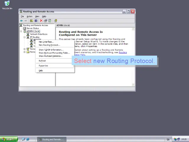Click Routing and Remote taskbar button

point(52,139)
